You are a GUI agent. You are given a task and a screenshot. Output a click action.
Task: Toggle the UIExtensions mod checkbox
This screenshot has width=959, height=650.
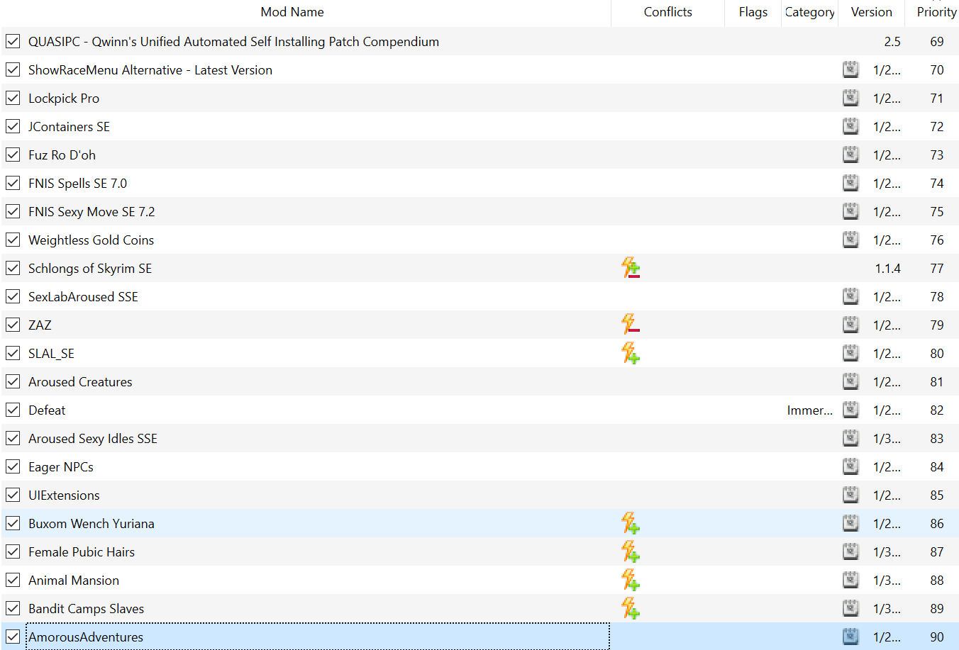[x=13, y=495]
